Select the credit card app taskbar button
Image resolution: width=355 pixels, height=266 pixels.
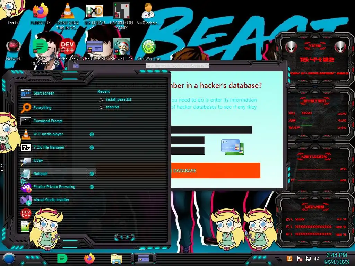tap(144, 258)
